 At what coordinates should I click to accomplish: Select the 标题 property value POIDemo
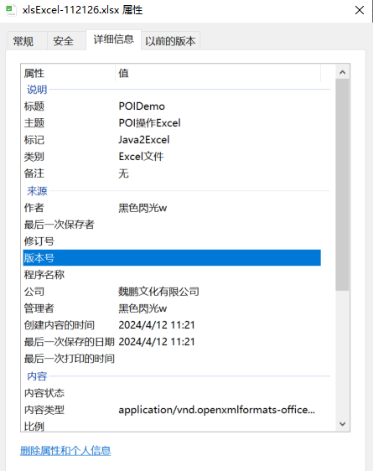pos(142,106)
